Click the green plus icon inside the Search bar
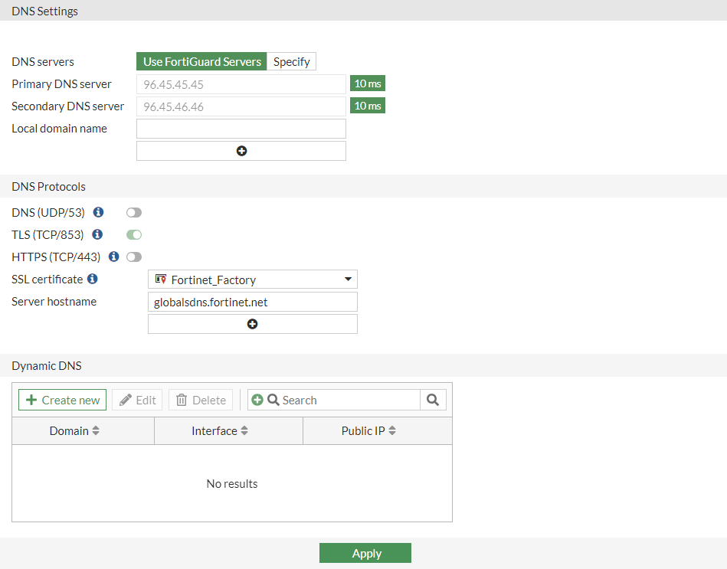This screenshot has height=569, width=727. (256, 399)
